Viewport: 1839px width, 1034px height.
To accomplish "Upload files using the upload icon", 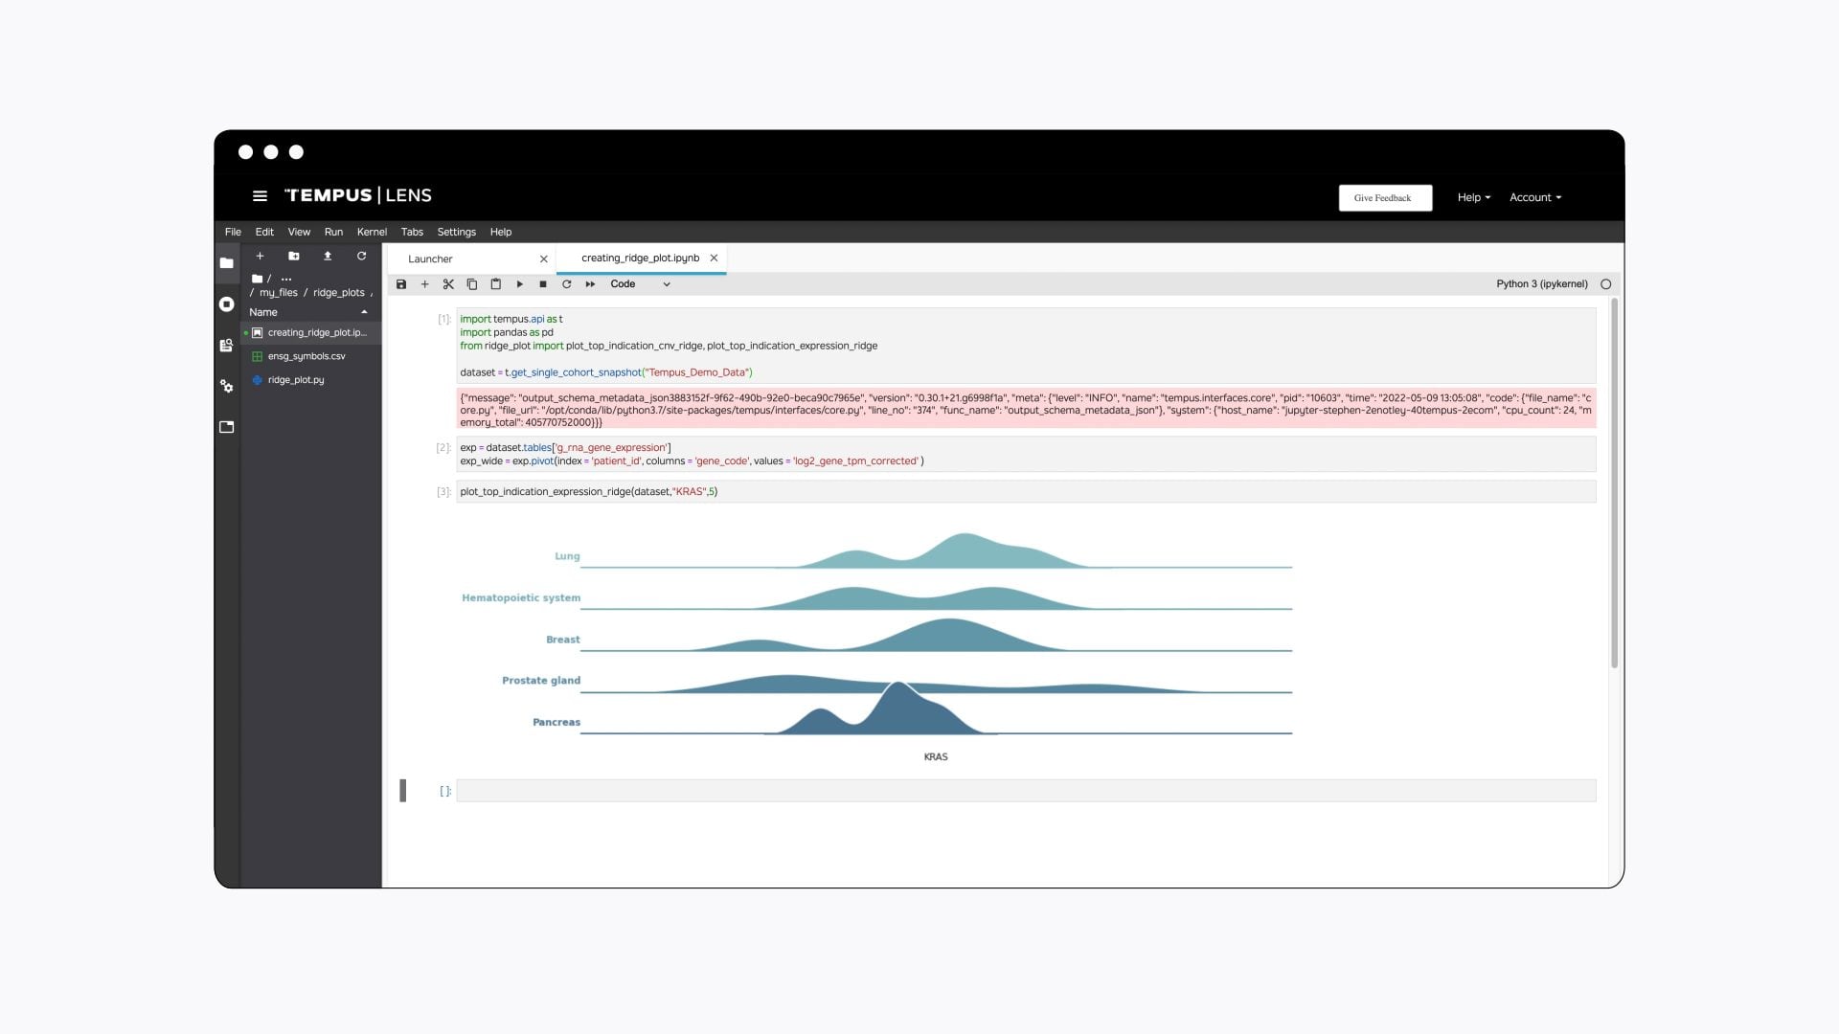I will [x=328, y=257].
